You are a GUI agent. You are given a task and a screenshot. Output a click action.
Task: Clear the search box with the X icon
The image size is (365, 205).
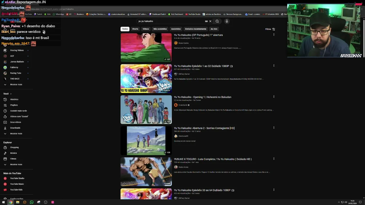coord(210,21)
